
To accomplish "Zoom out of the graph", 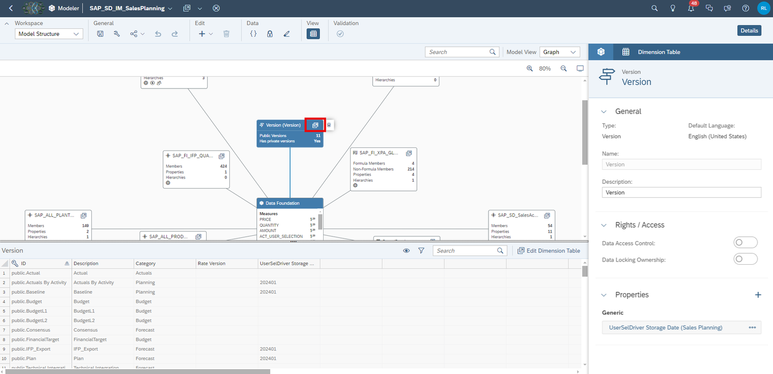I will (564, 69).
